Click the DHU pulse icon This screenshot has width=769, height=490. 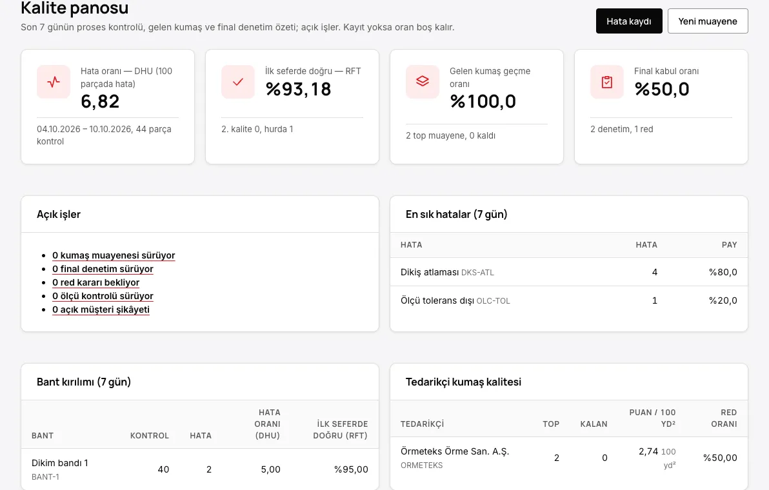54,82
